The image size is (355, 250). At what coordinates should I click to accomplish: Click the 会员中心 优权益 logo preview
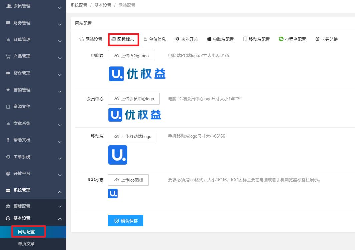pyautogui.click(x=135, y=115)
